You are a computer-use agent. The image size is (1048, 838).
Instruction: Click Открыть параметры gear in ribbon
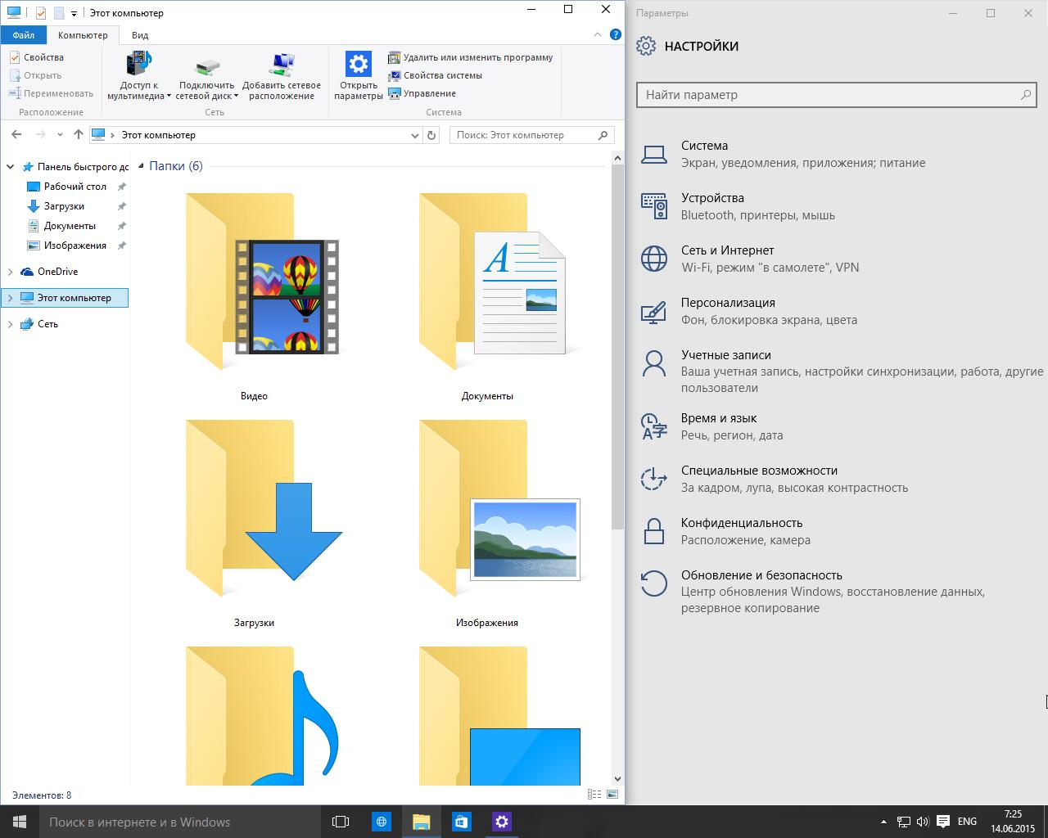click(359, 75)
